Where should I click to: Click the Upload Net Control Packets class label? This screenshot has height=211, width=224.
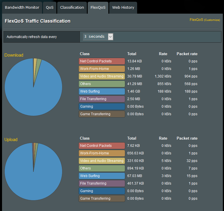pyautogui.click(x=102, y=146)
